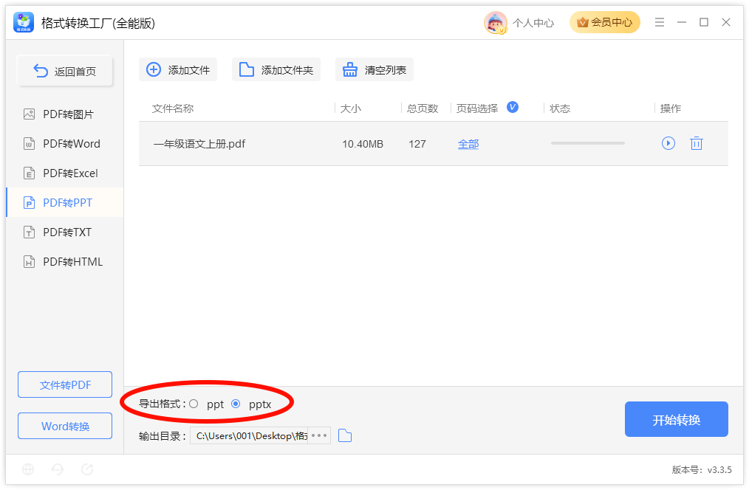Viewport: 749px width, 490px height.
Task: Click the 返回首页 button
Action: point(65,71)
